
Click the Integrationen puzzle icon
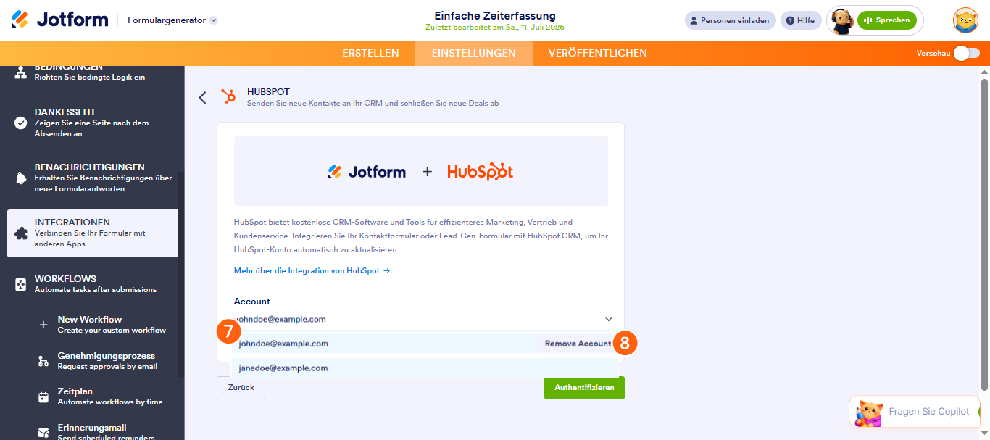tap(21, 233)
